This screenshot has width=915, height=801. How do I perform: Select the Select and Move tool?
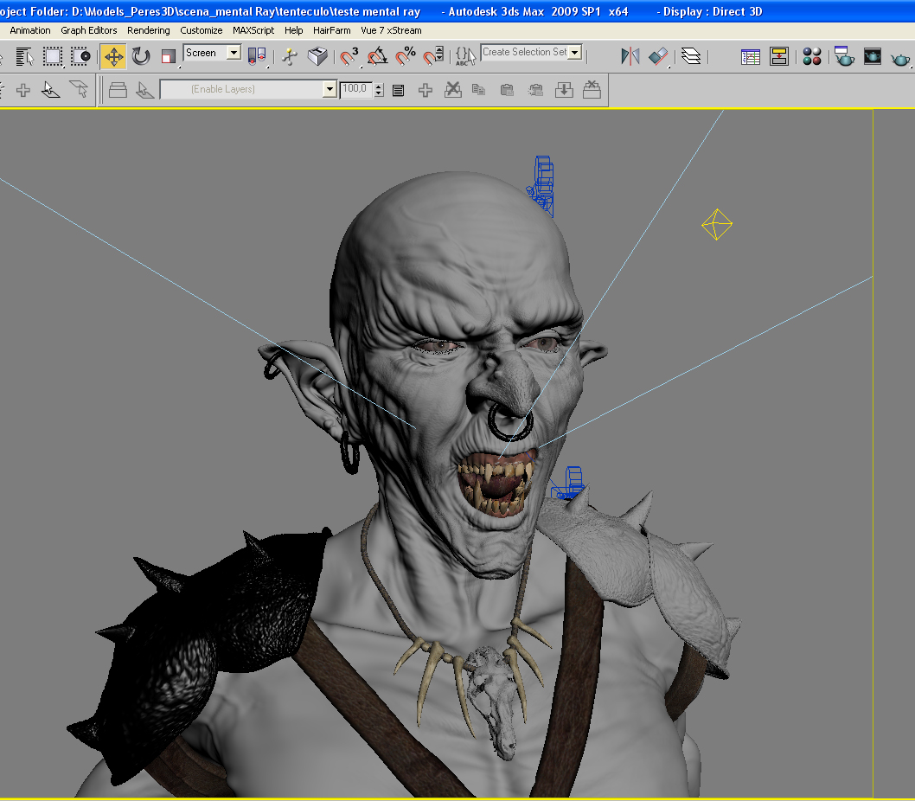(x=113, y=56)
